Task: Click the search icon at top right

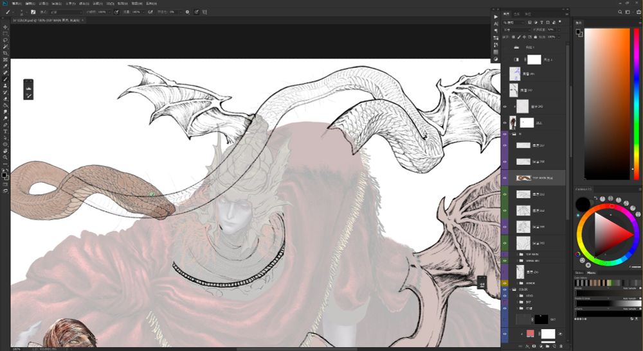Action: tap(620, 12)
